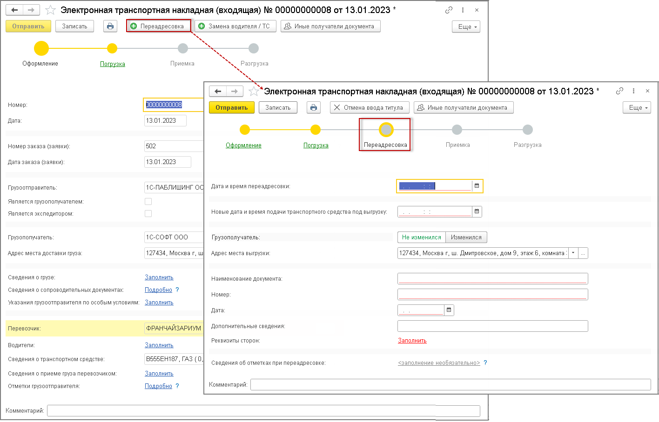Click the back arrow in the front window
This screenshot has width=659, height=422.
(218, 91)
